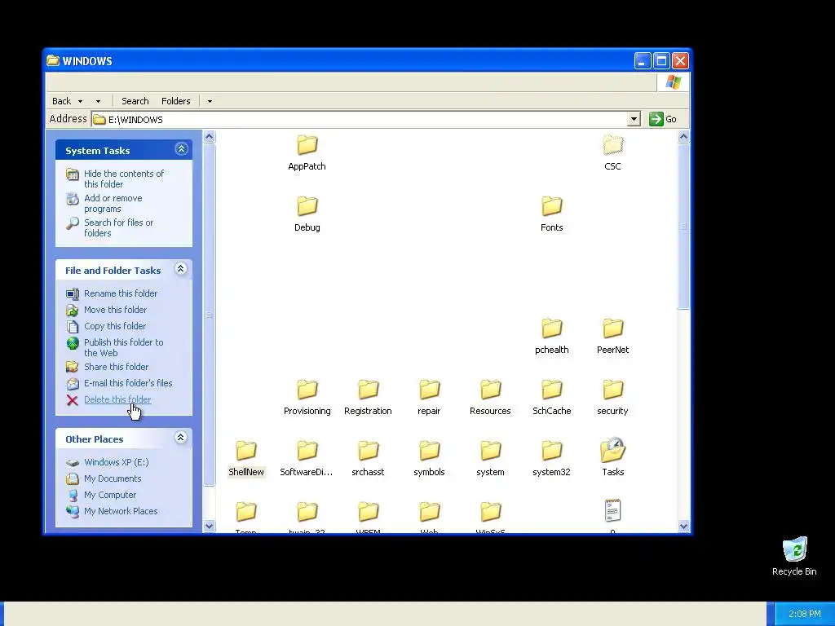Click the Windows flag logo in toolbar

tap(673, 82)
